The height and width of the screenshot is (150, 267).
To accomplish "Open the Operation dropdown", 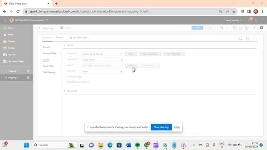I will coord(102,72).
